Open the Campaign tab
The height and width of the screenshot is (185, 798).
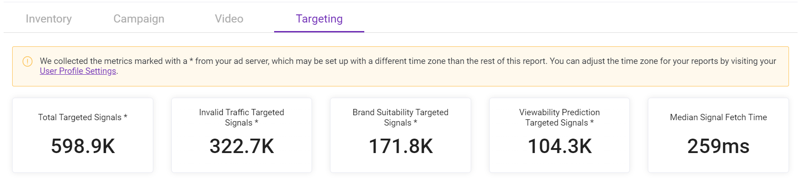139,18
